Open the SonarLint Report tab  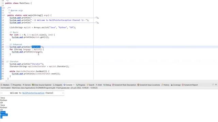click(190, 85)
